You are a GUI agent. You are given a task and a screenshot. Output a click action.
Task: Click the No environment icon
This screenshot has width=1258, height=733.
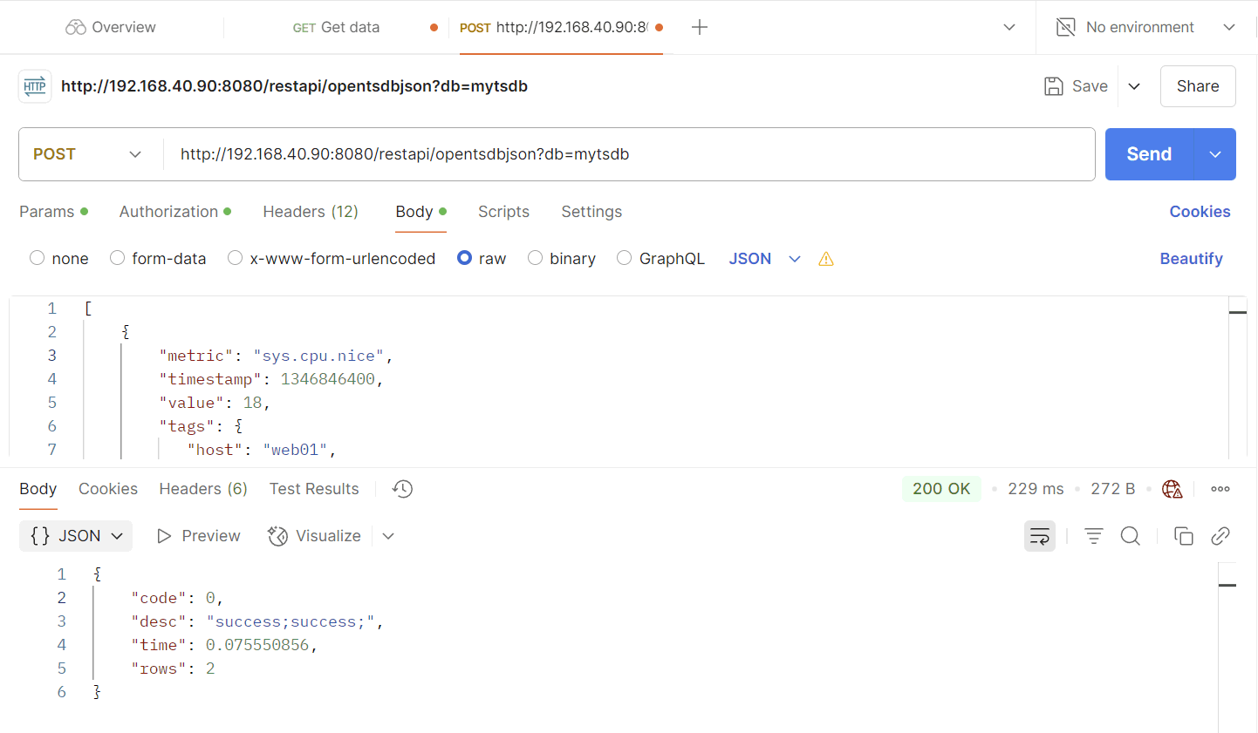pos(1065,27)
